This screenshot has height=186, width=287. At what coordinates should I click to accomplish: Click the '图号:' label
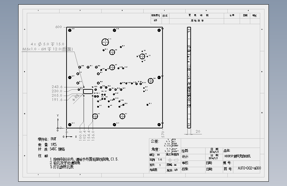coord(228,169)
